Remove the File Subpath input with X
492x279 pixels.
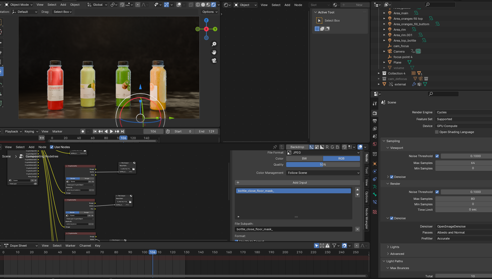357,229
